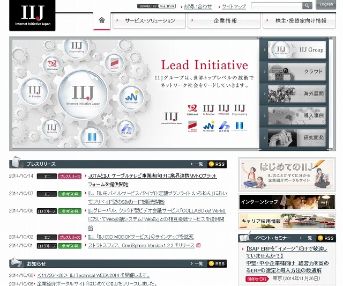Click the IIJ Engineering gear bubble
This screenshot has height=286, width=343.
[77, 48]
